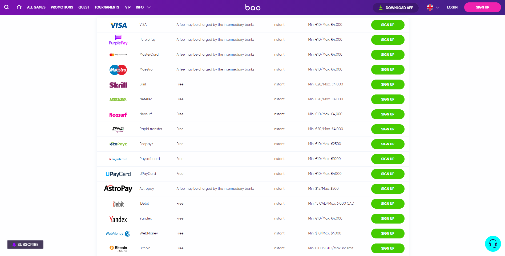Click SIGN UP in the Ecopayz row
The width and height of the screenshot is (505, 256).
(388, 144)
